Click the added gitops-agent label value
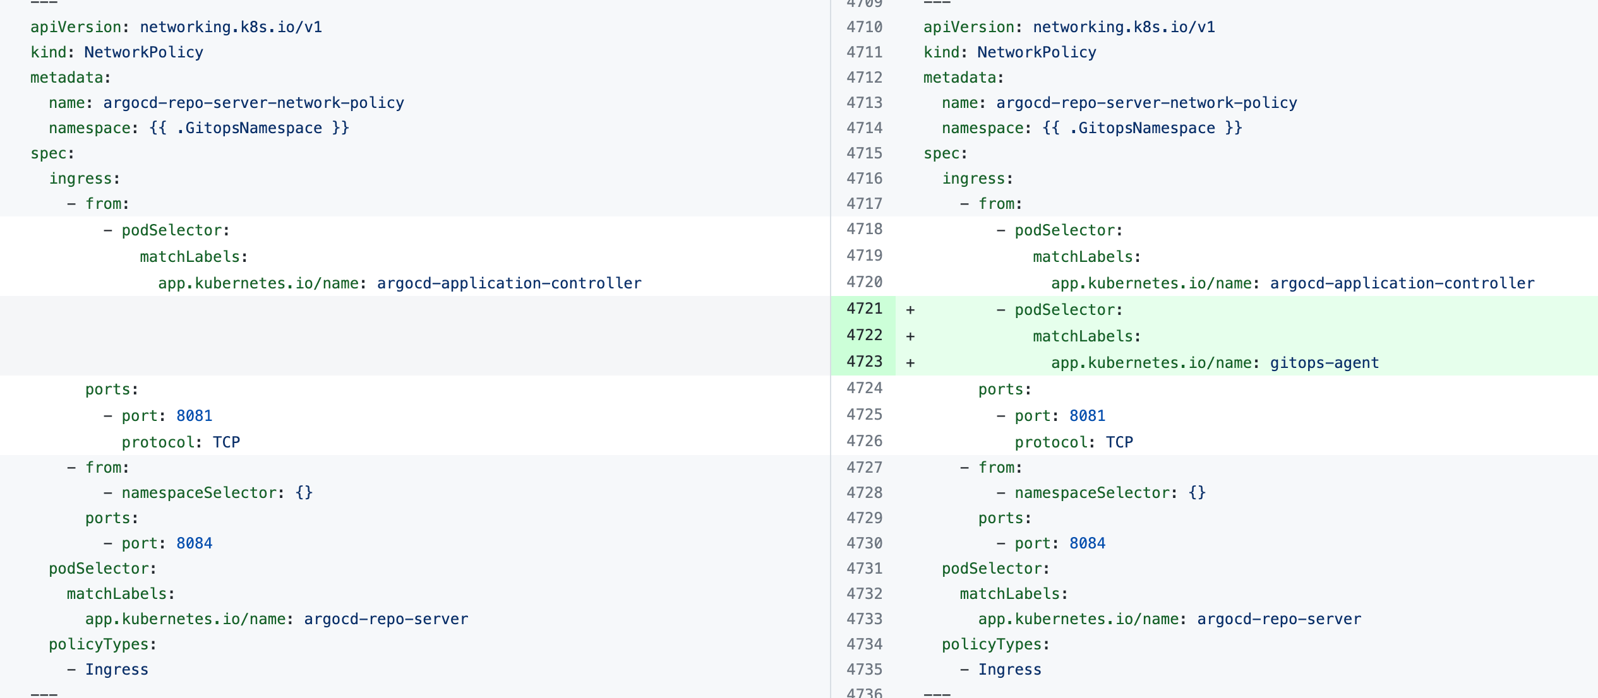1598x698 pixels. [x=1324, y=363]
